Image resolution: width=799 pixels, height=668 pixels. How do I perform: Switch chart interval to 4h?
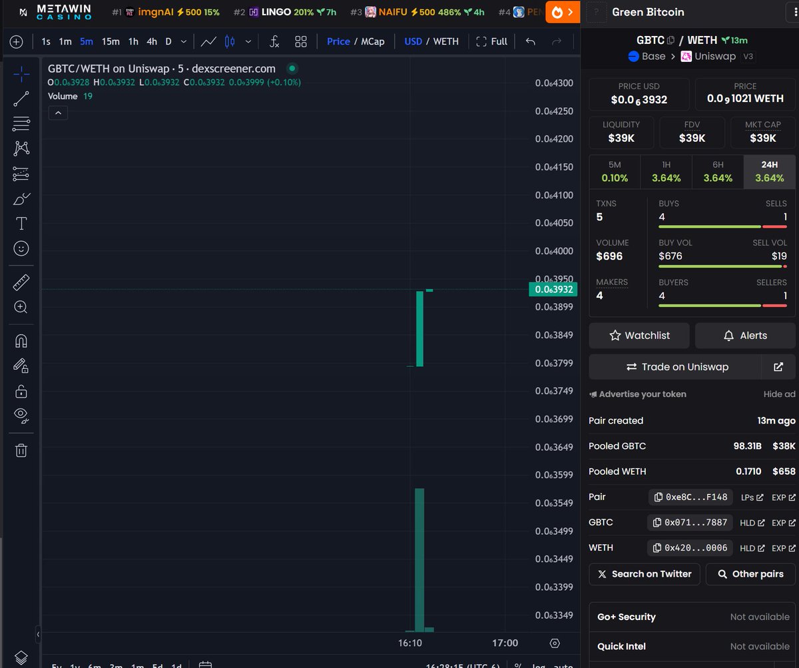coord(152,41)
